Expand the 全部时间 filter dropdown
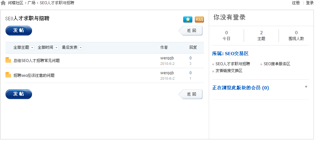This screenshot has height=142, width=319. click(56, 48)
